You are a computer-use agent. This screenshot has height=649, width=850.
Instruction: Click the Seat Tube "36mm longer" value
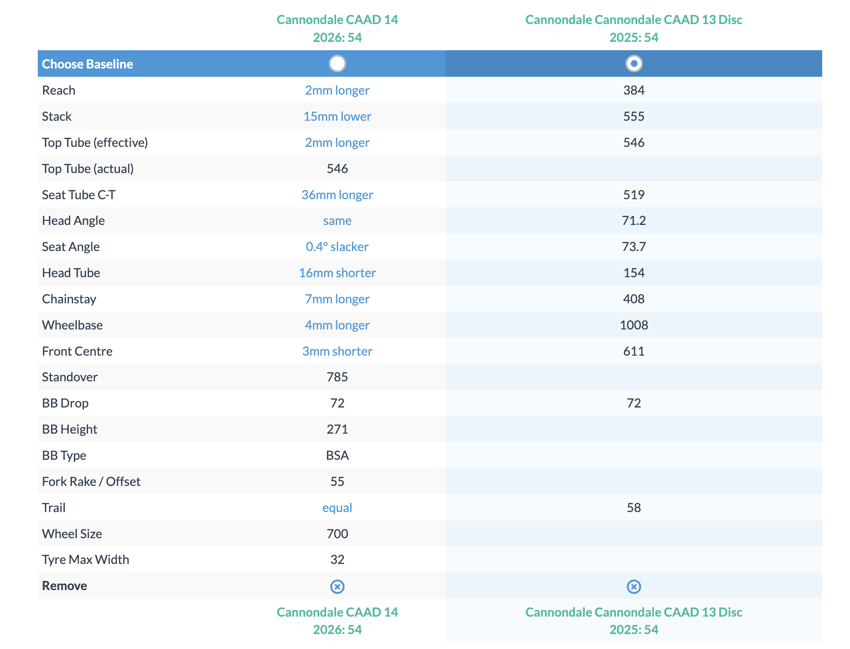click(337, 195)
